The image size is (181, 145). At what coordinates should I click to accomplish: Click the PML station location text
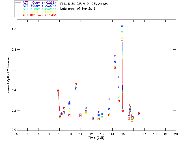click(x=84, y=4)
